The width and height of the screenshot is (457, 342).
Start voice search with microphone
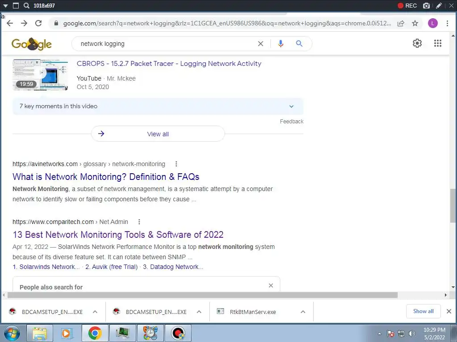point(281,44)
